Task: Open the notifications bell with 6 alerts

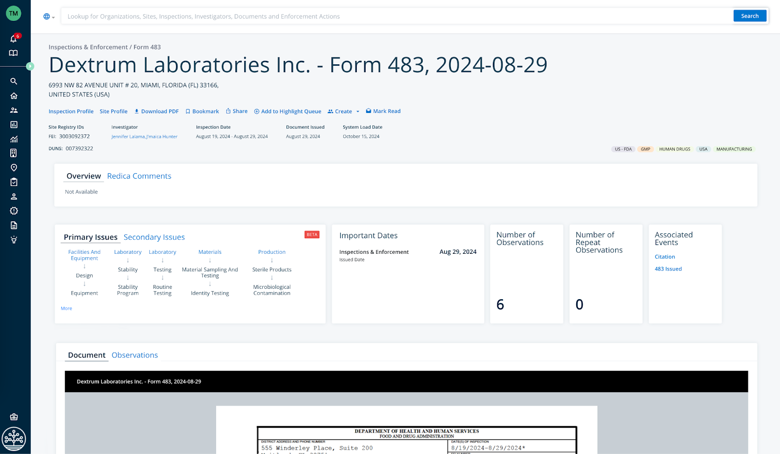Action: (14, 38)
